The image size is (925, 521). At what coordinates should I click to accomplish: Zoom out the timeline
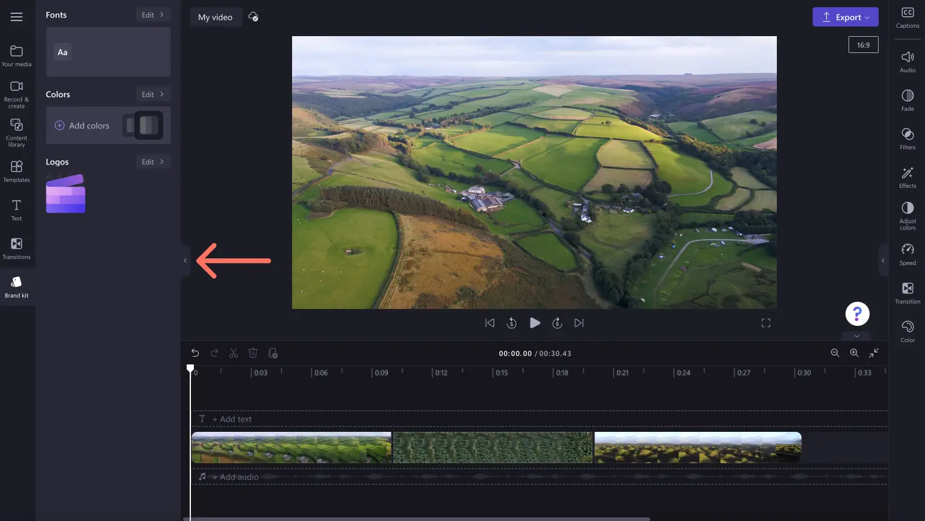coord(835,353)
